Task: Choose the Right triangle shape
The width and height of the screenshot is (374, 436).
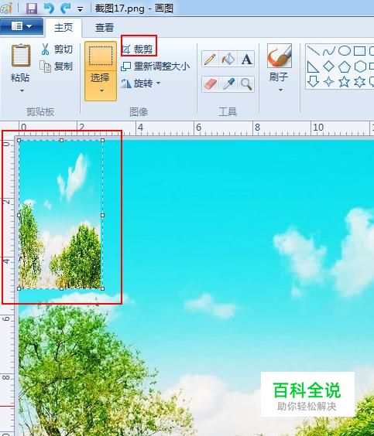Action: [x=313, y=66]
